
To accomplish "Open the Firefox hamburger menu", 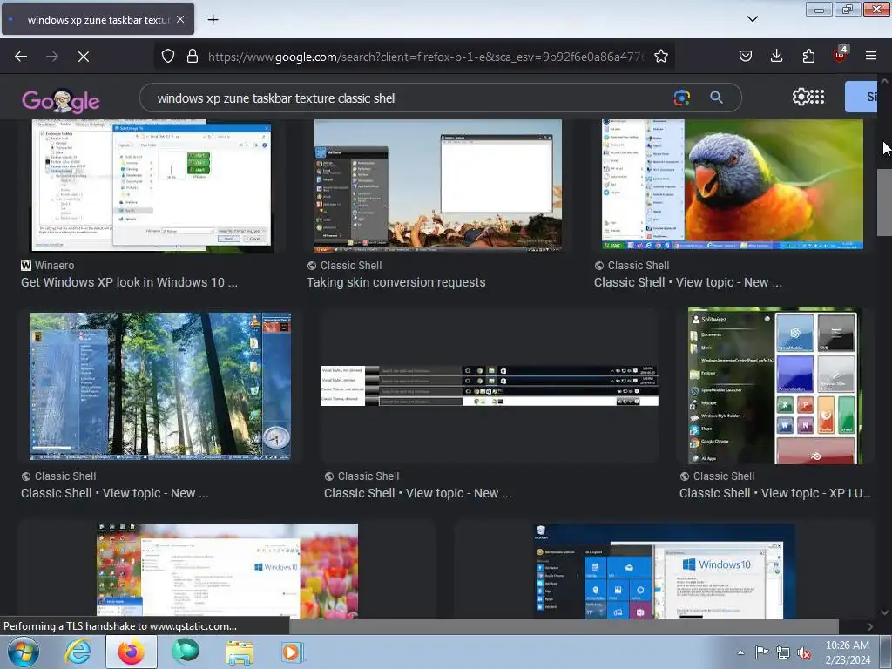I will tap(871, 56).
